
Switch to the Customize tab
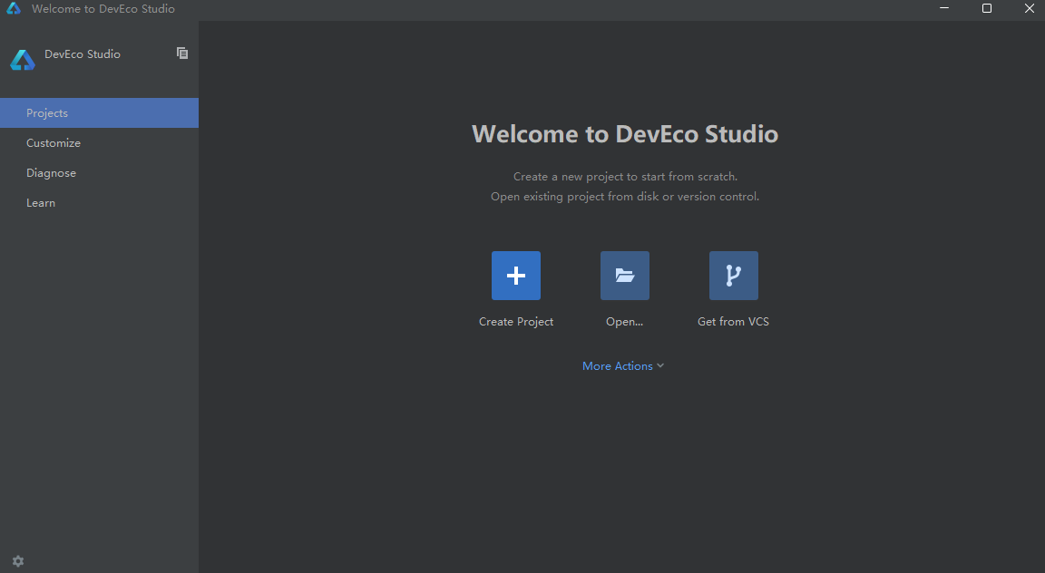click(x=53, y=142)
